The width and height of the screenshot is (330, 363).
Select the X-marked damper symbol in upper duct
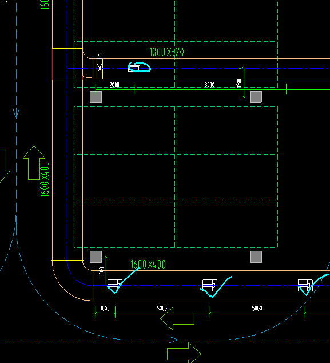point(100,68)
